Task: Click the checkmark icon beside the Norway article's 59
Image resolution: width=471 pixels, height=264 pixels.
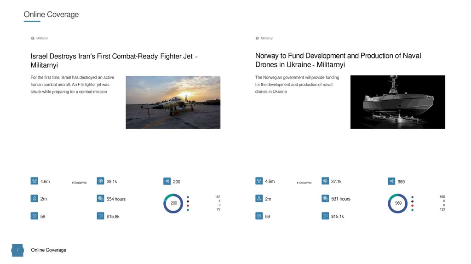Action: 259,216
